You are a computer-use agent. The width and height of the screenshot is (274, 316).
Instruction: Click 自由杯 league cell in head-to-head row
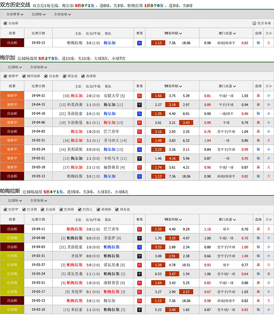(x=12, y=43)
